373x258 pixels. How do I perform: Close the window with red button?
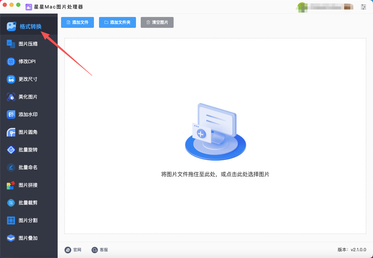click(x=4, y=5)
